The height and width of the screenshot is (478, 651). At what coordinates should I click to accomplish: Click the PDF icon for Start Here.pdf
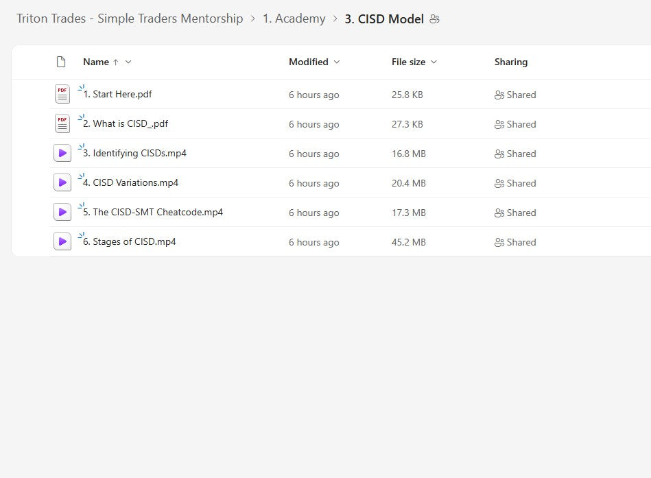click(62, 95)
